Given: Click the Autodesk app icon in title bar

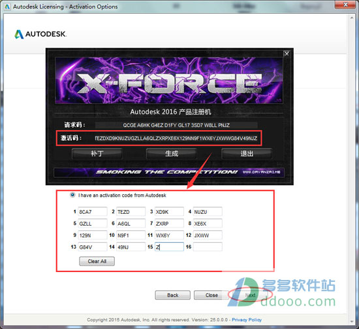Looking at the screenshot, I should [x=7, y=7].
